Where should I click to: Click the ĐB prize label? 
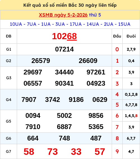point(9,36)
